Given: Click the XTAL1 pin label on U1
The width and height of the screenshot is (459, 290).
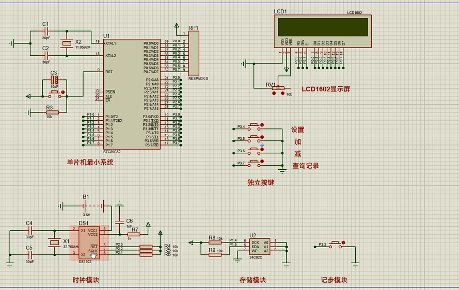Looking at the screenshot, I should point(110,43).
